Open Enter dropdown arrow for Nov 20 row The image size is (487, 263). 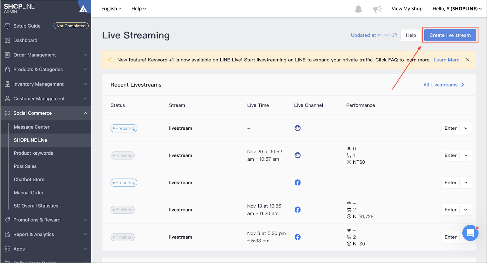click(466, 155)
